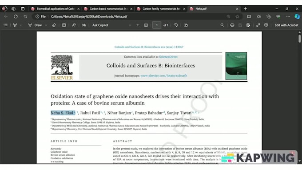Screen dimensions: 302x170
Task: Open the browser profile avatar
Action: tap(4, 9)
